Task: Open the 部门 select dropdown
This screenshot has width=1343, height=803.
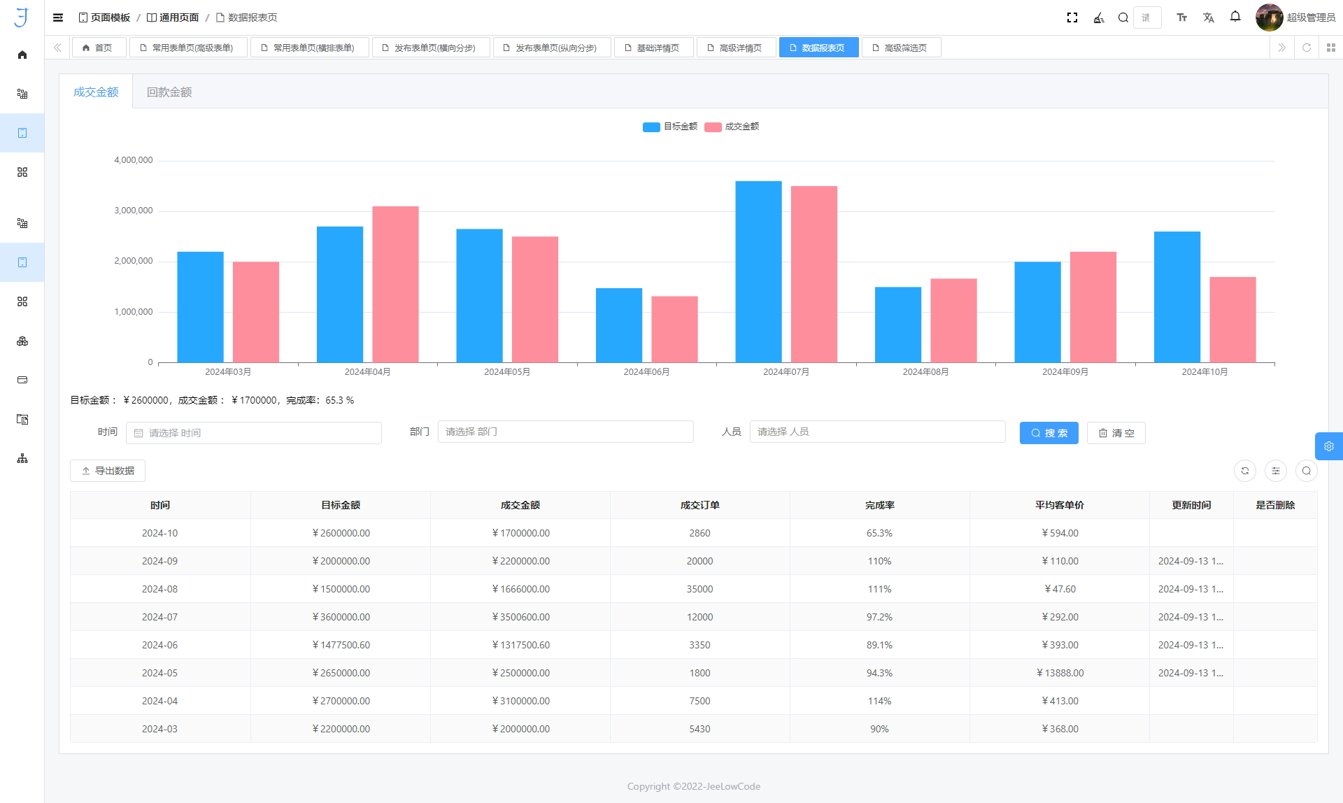Action: pyautogui.click(x=565, y=432)
